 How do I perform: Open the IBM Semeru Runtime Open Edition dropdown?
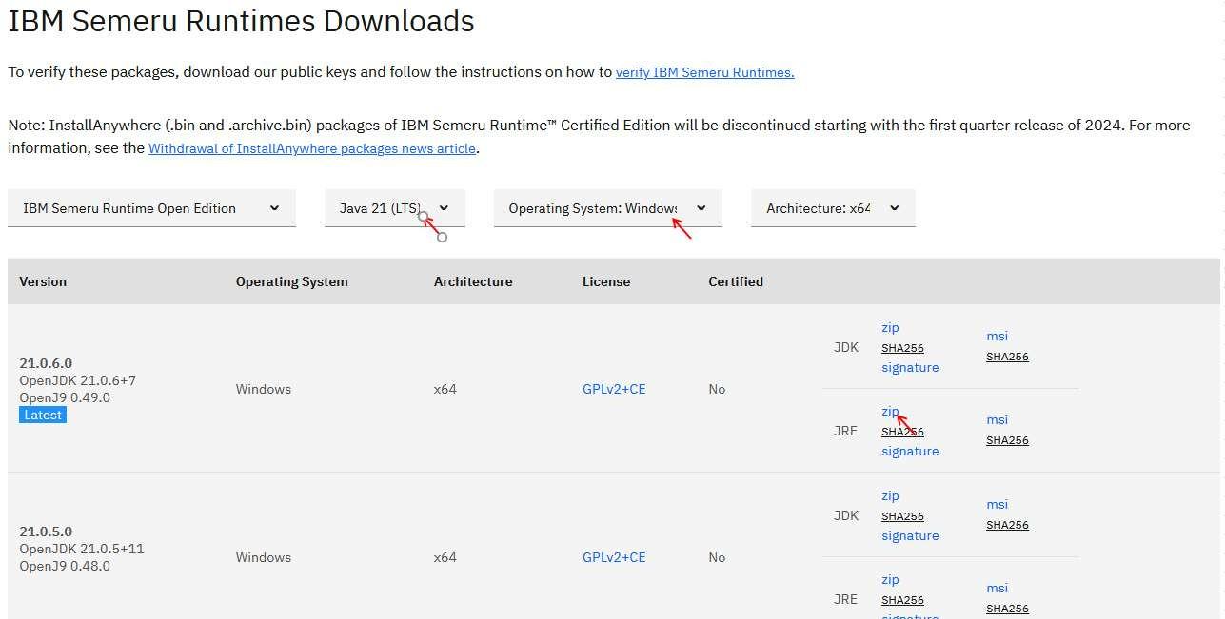point(151,208)
